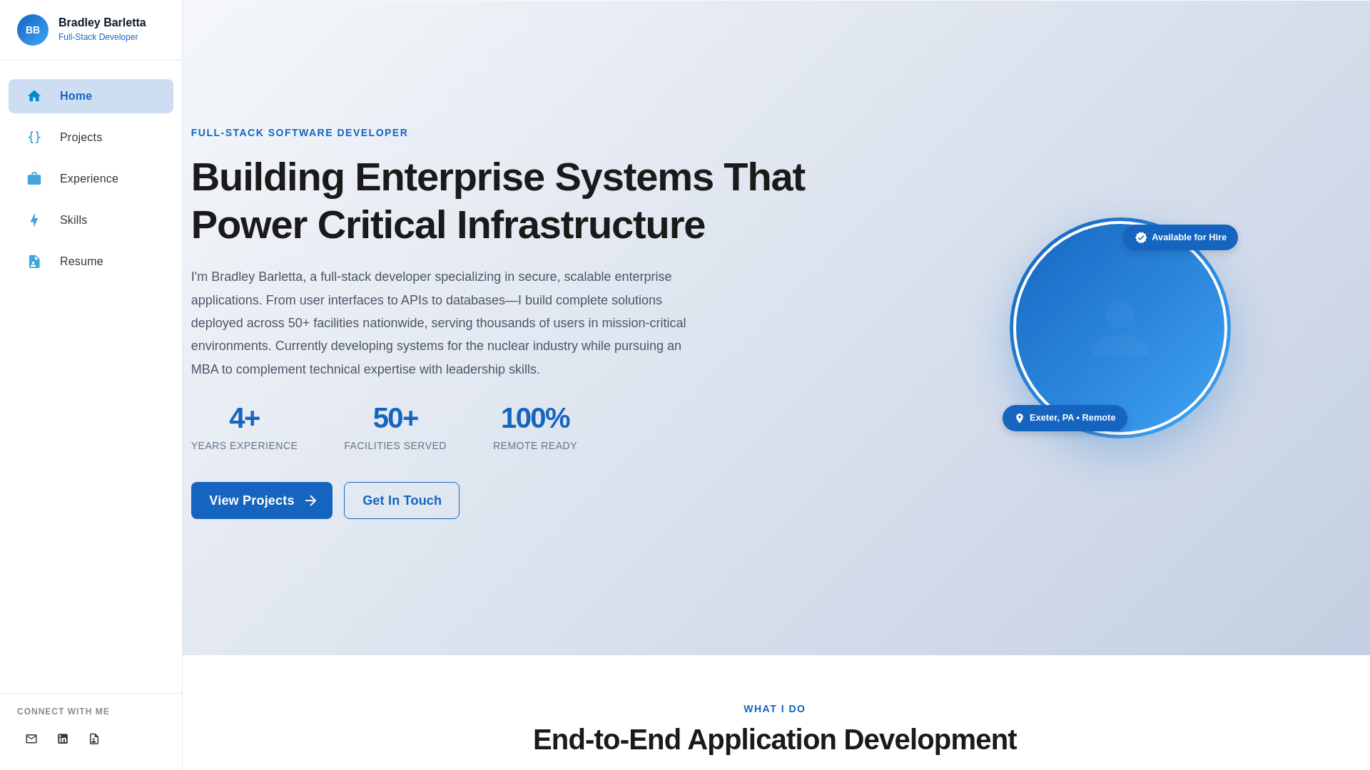The image size is (1370, 770).
Task: Open the email envelope icon
Action: pos(31,739)
